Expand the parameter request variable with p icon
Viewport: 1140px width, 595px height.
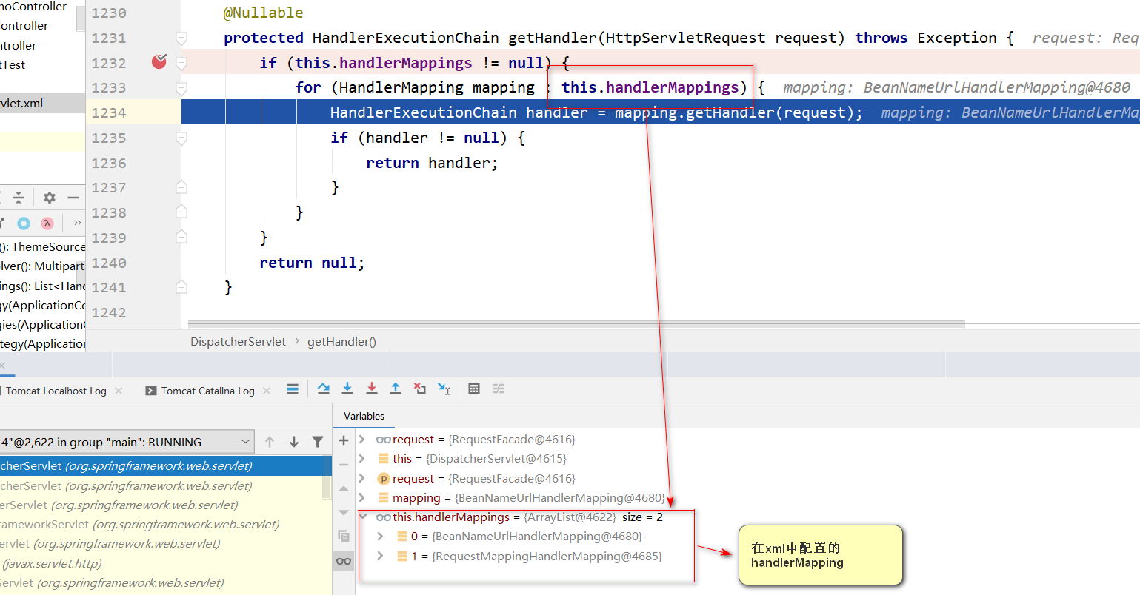(x=362, y=478)
